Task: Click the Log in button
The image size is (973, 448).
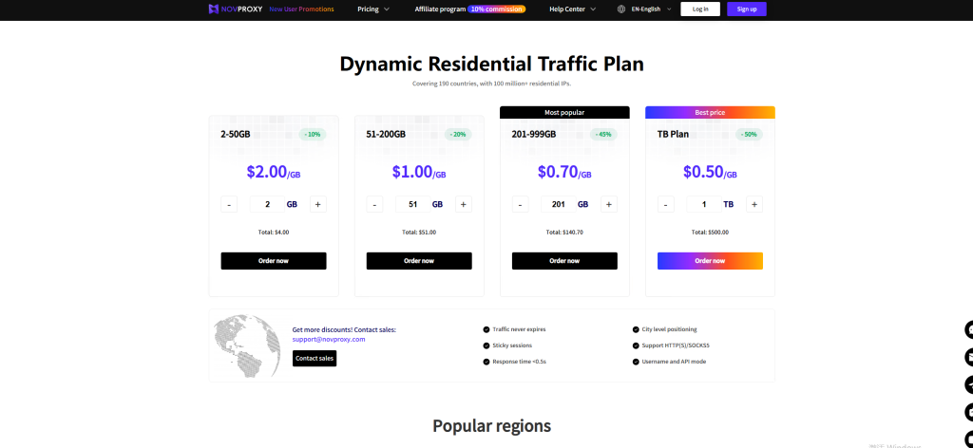Action: [x=700, y=9]
